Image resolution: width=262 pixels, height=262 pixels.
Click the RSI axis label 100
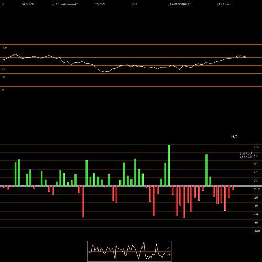[x=4, y=48]
